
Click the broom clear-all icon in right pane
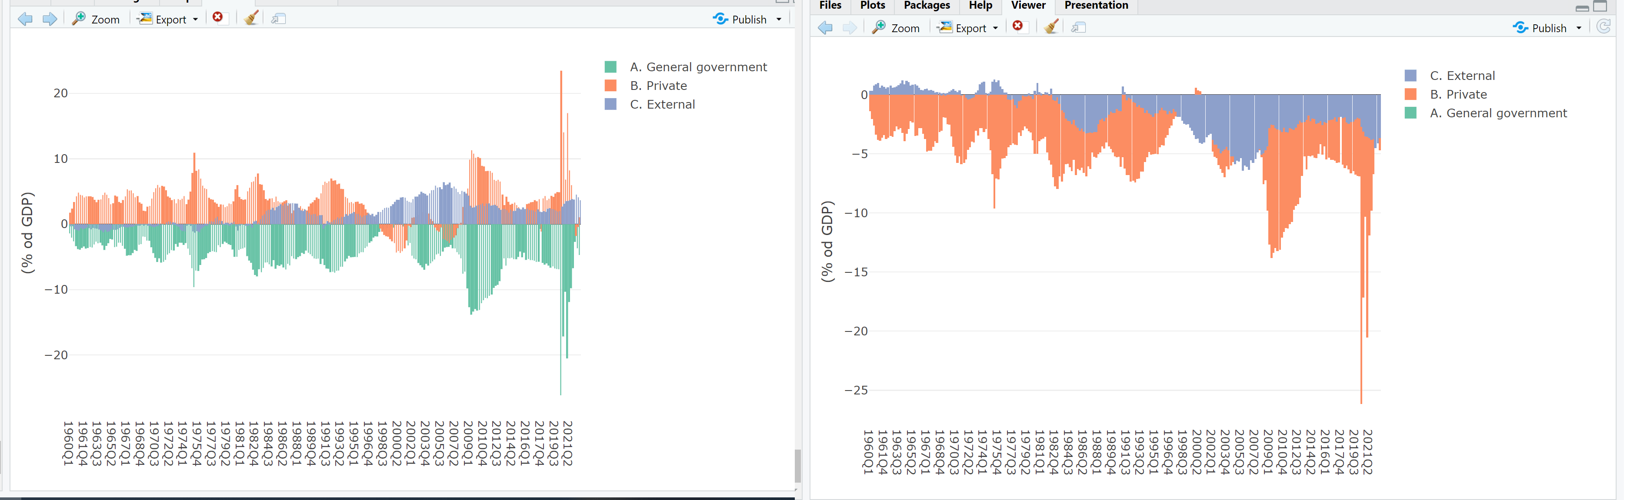1051,27
